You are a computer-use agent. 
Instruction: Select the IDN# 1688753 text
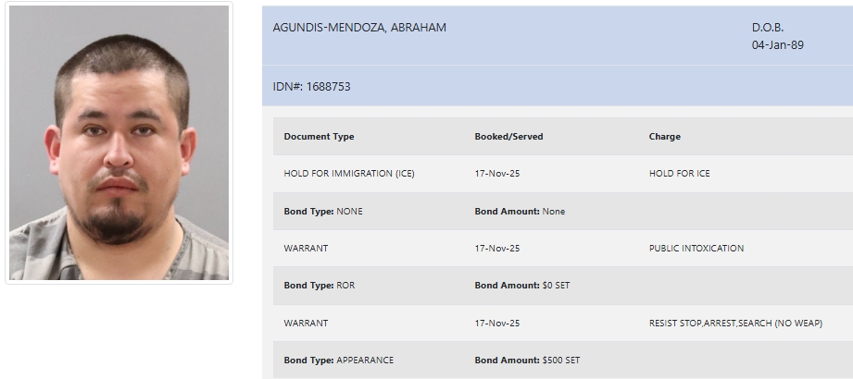pyautogui.click(x=311, y=87)
